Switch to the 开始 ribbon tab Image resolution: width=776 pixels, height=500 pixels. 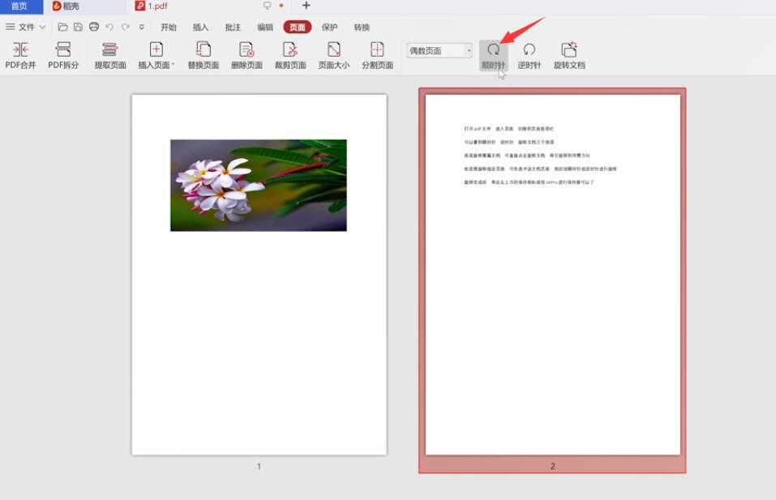pos(169,28)
